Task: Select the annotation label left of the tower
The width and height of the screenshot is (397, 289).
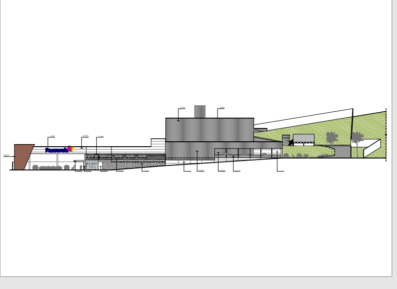Action: [x=182, y=108]
